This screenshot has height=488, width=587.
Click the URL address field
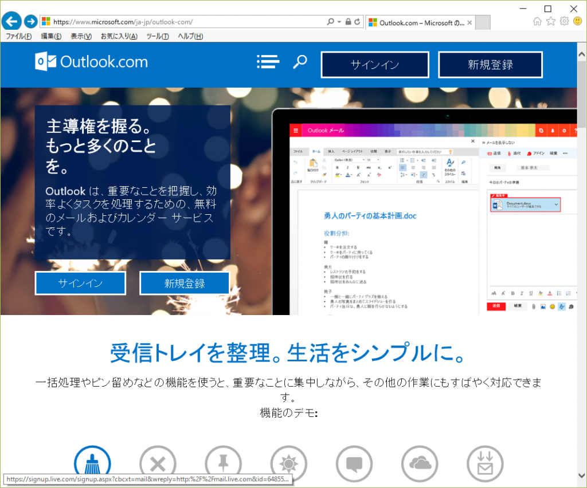187,22
